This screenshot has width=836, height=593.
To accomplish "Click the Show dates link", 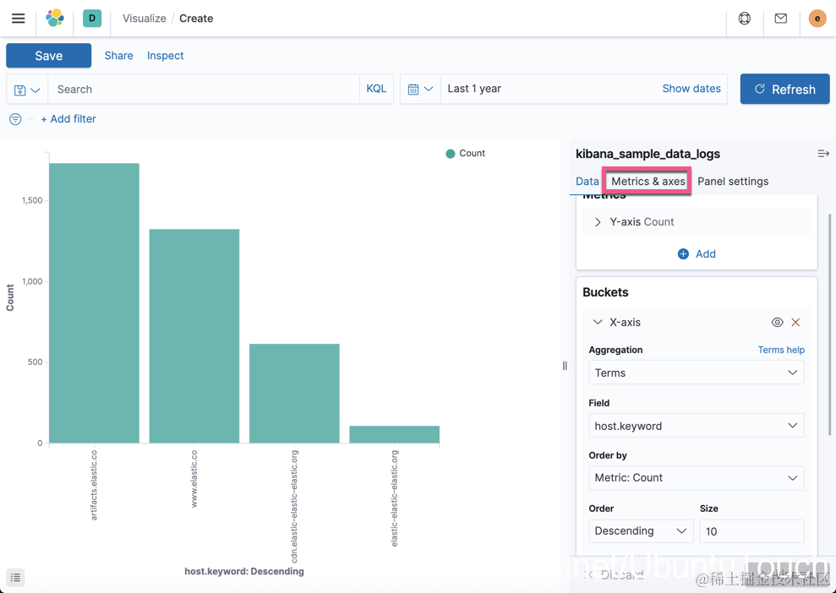I will (691, 89).
